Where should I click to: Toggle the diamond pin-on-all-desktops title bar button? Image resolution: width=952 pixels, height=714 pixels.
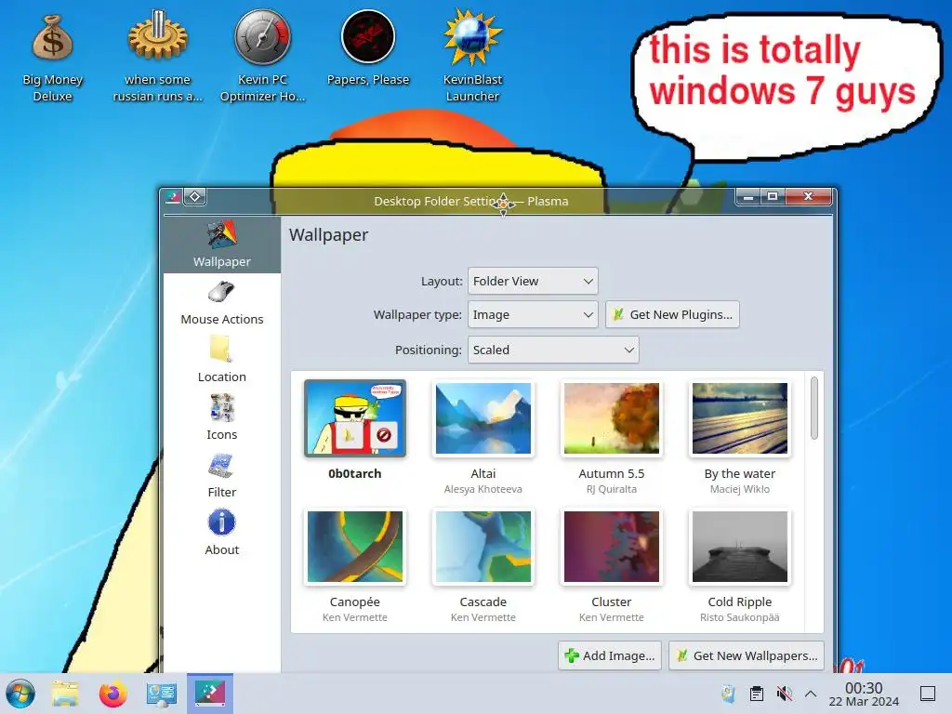[x=195, y=197]
